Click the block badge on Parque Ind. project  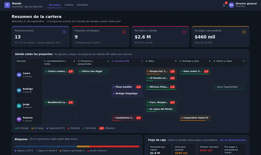point(172,71)
